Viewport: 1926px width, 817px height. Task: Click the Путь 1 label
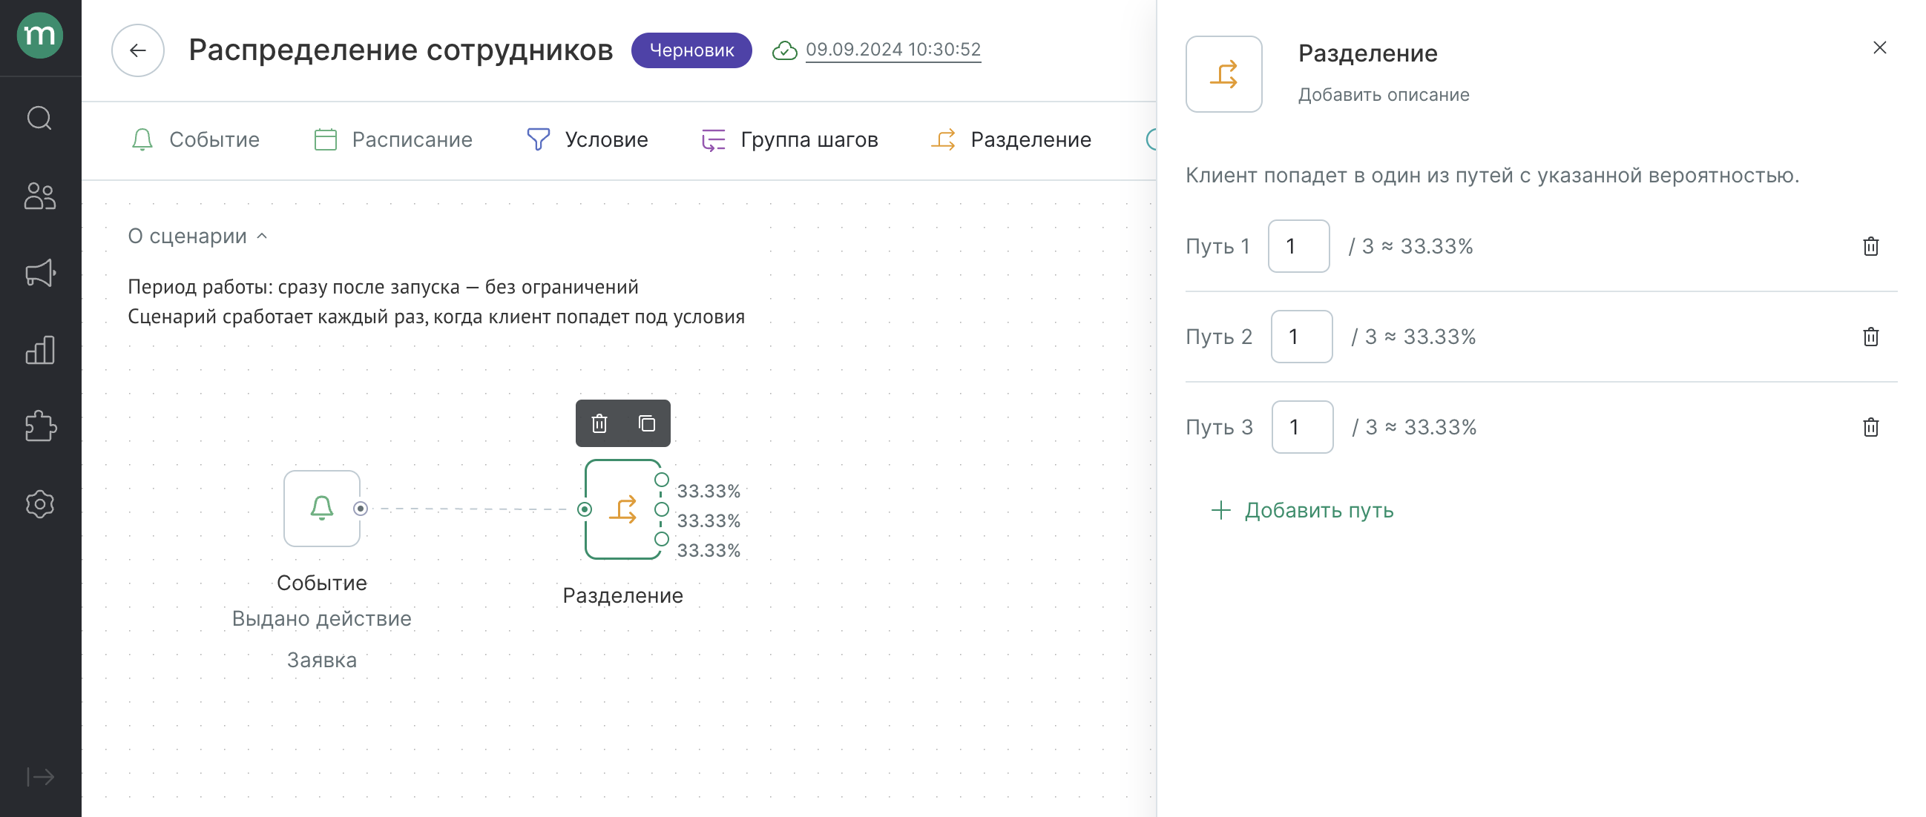click(1218, 246)
